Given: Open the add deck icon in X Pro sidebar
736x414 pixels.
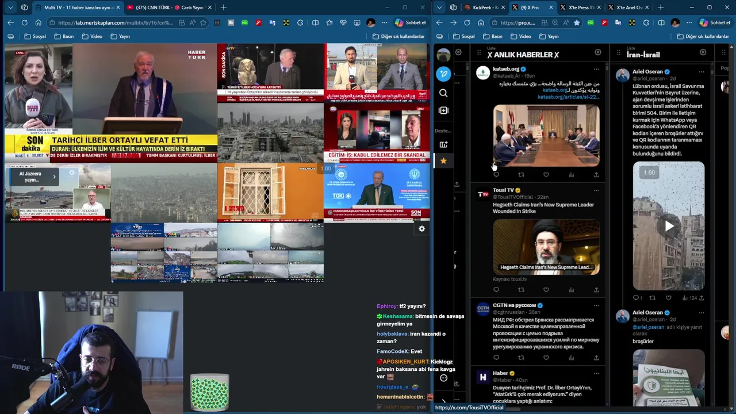Looking at the screenshot, I should 443,144.
